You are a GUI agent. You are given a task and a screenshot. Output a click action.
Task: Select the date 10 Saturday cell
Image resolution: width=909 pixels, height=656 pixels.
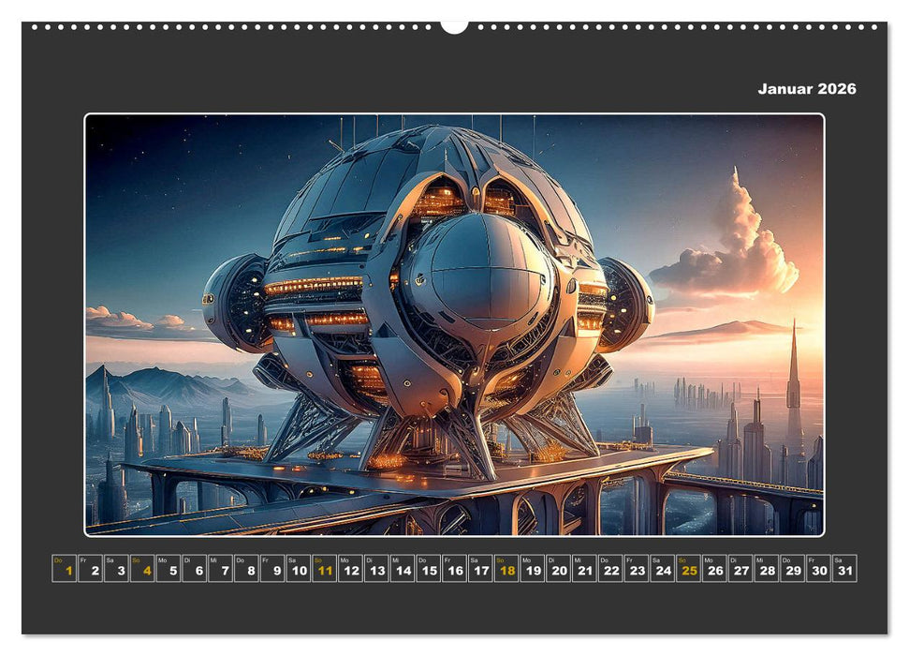298,568
